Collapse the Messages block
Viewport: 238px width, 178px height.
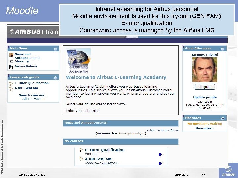[x=223, y=118]
